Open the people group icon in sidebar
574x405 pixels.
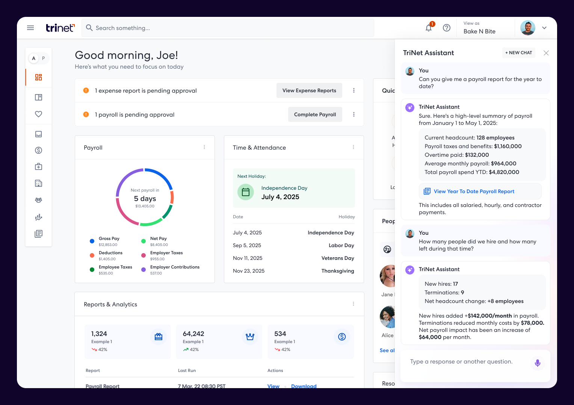[38, 200]
